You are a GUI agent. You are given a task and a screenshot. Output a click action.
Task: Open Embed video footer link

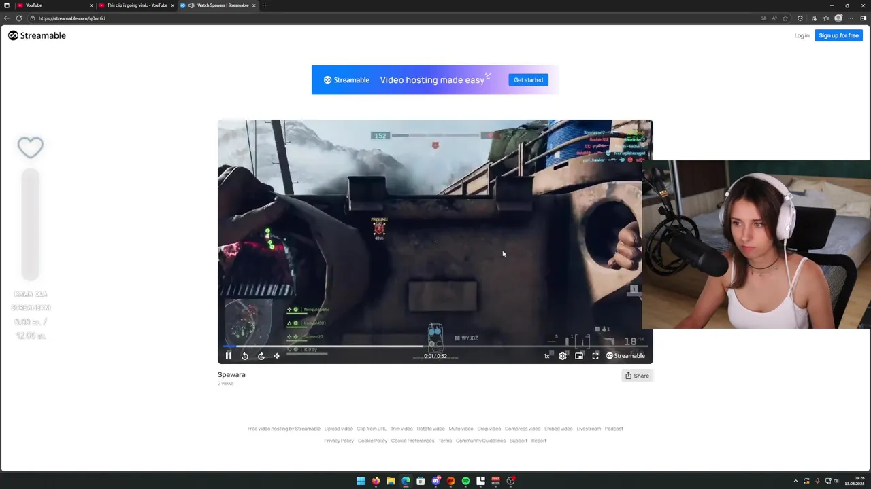(x=558, y=429)
